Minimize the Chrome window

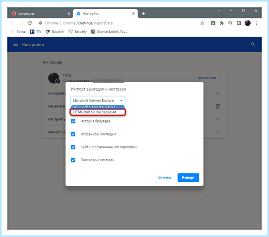pyautogui.click(x=231, y=11)
